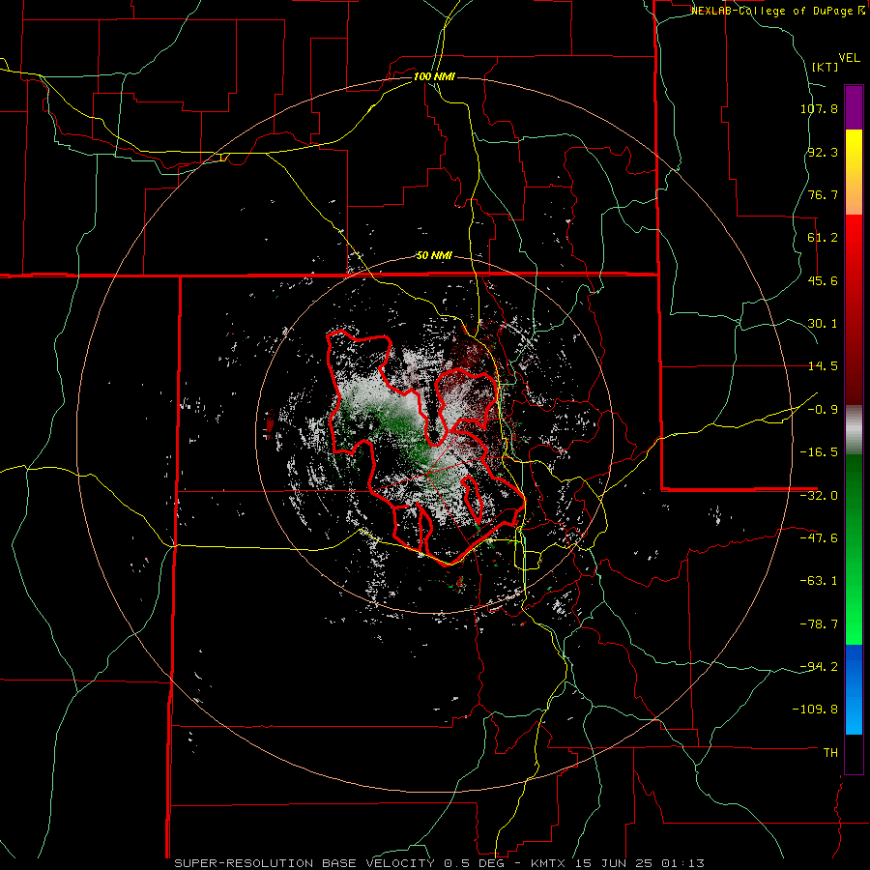
Task: Click the [KT] units label
Action: point(825,67)
